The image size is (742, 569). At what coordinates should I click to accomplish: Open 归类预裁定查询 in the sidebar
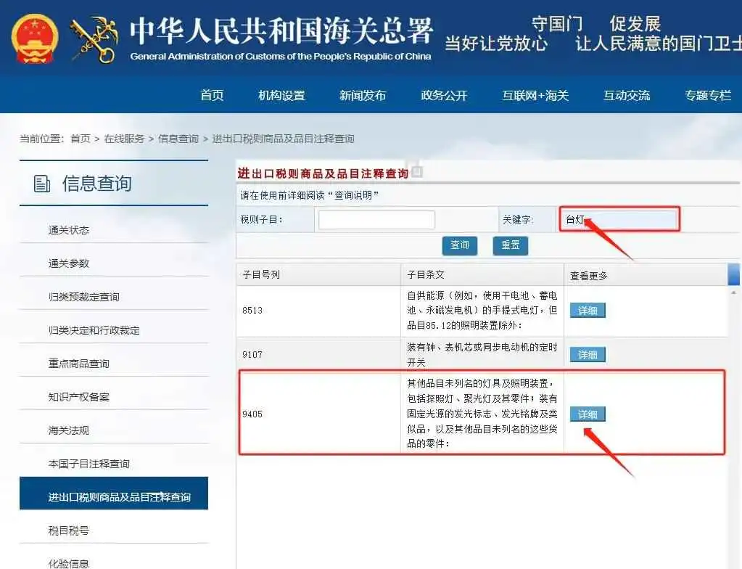click(83, 297)
